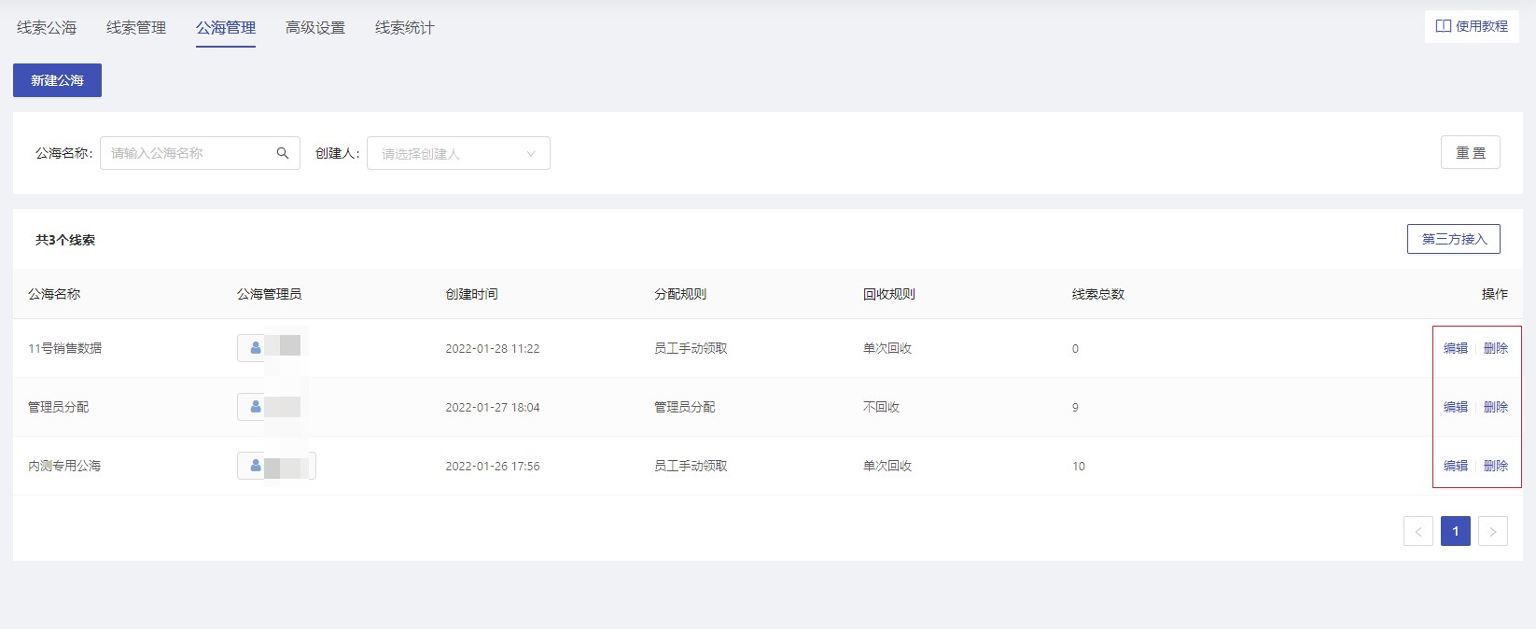Click the user icon in the 内测专用公海 row
1536x629 pixels.
pyautogui.click(x=256, y=466)
